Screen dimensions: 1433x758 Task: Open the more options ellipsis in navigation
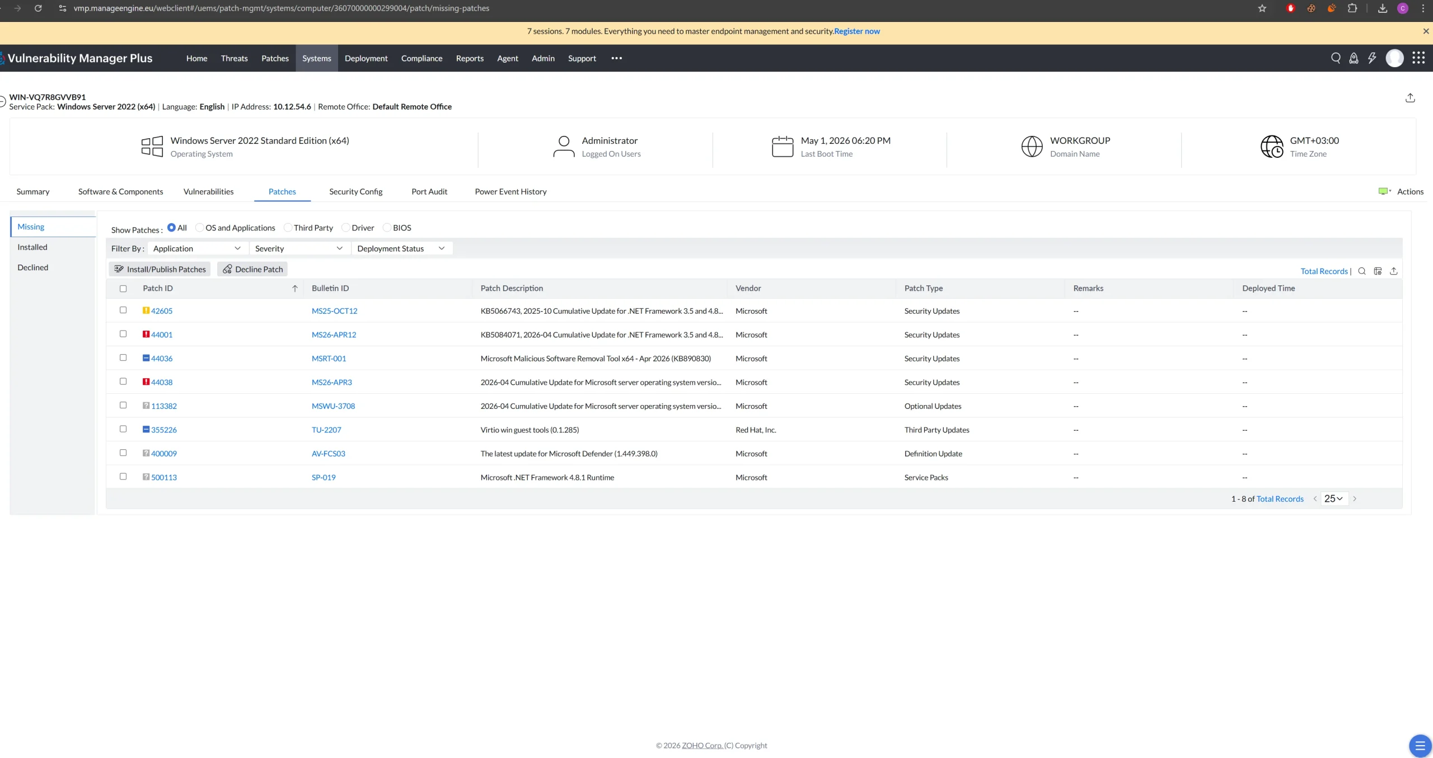click(x=616, y=58)
